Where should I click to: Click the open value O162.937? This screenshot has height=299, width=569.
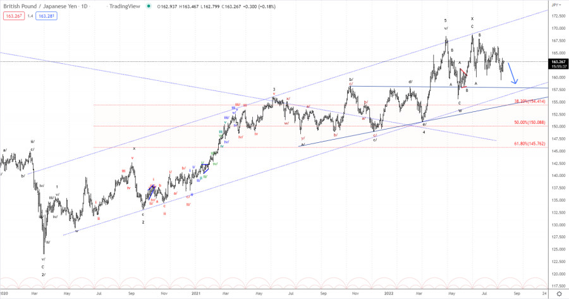168,6
